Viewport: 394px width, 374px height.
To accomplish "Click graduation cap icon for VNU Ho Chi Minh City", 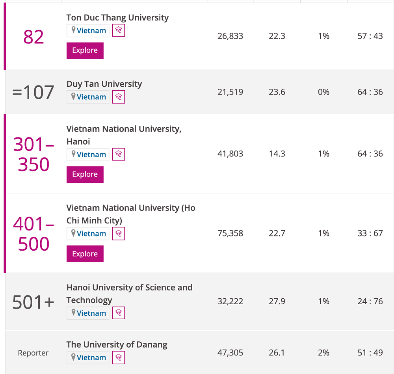I will 118,233.
